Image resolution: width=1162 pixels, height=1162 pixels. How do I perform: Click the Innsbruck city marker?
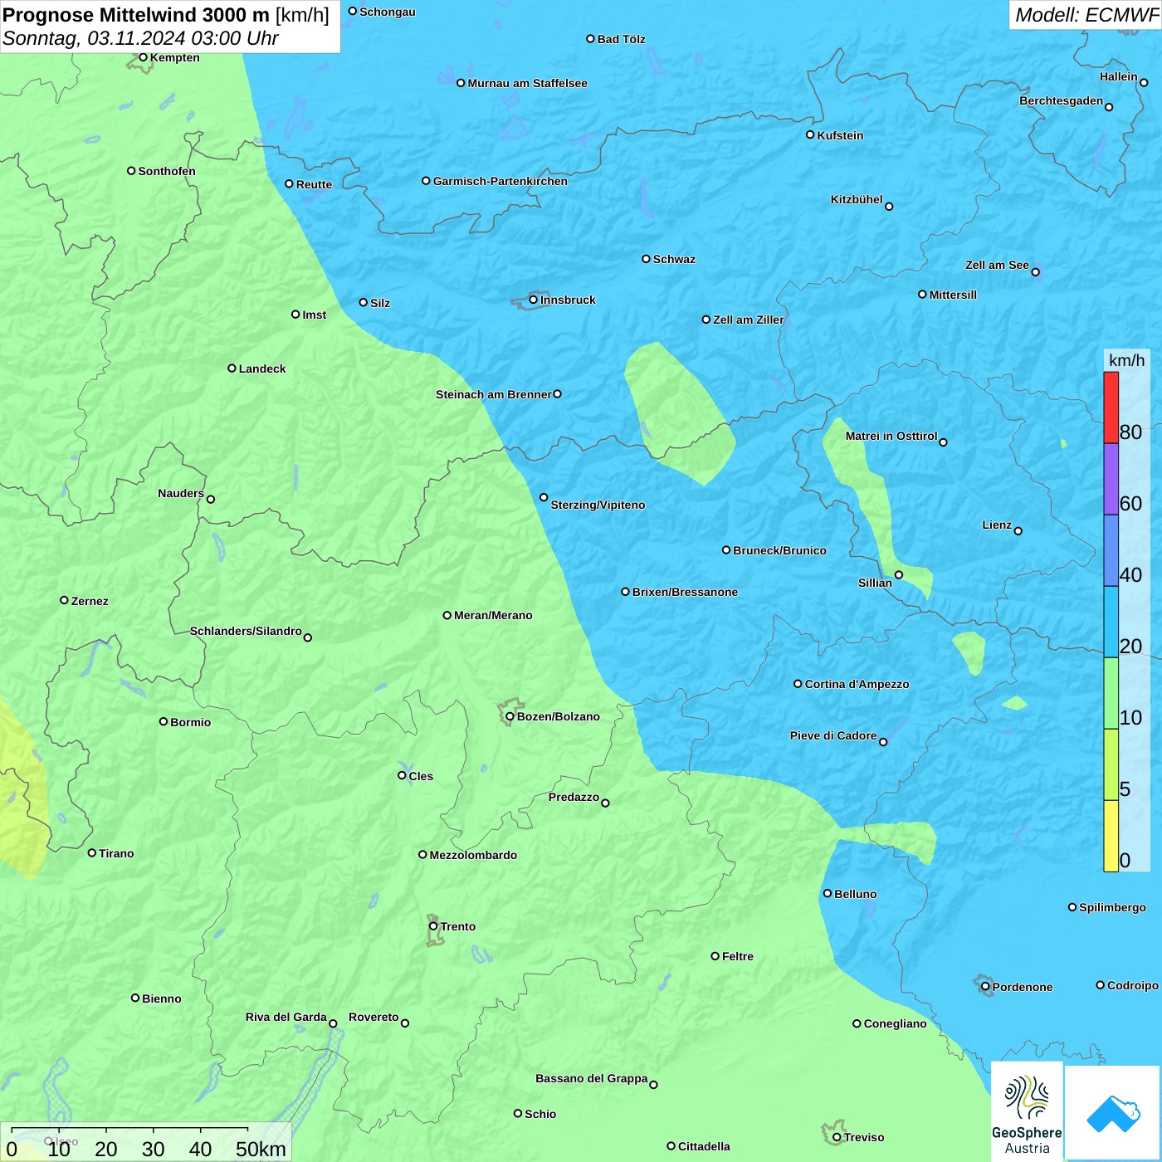click(x=534, y=300)
